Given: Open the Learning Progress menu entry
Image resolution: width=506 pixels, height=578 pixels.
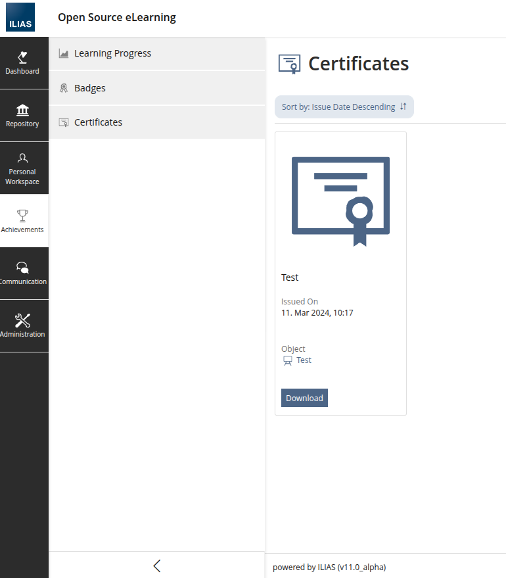Looking at the screenshot, I should [112, 53].
